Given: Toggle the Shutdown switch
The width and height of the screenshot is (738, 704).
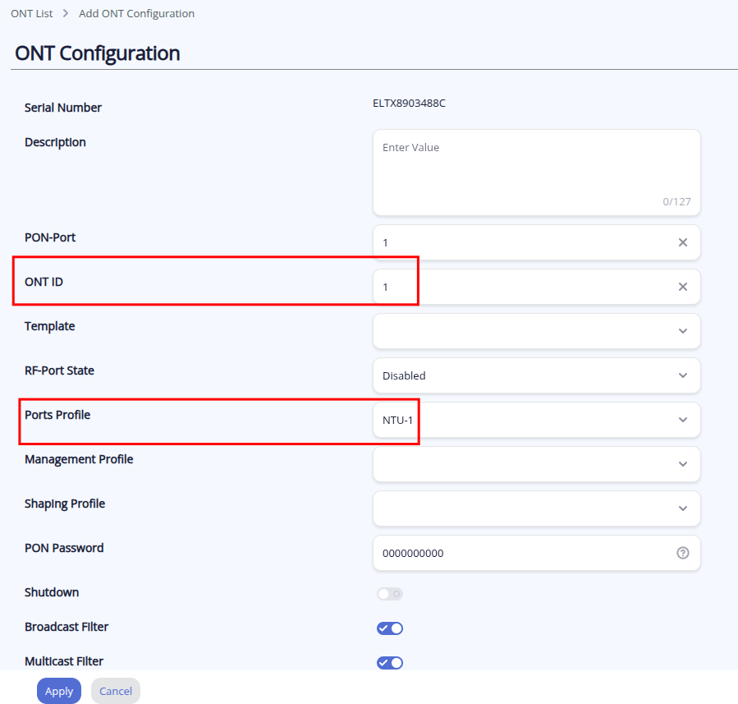Looking at the screenshot, I should click(390, 594).
